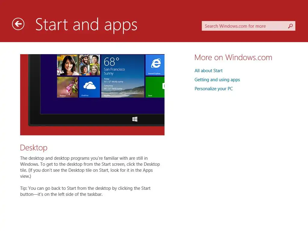308x231 pixels.
Task: Focus the Search Windows.com input field
Action: (x=248, y=26)
